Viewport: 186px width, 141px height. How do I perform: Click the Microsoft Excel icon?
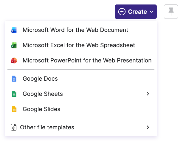[x=14, y=45]
